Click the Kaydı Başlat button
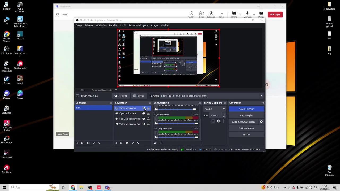 tap(246, 115)
